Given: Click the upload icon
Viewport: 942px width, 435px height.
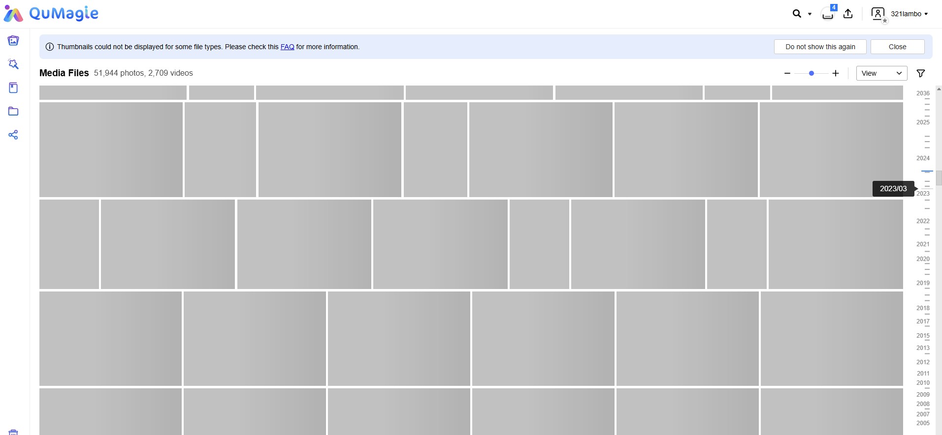Looking at the screenshot, I should point(848,14).
